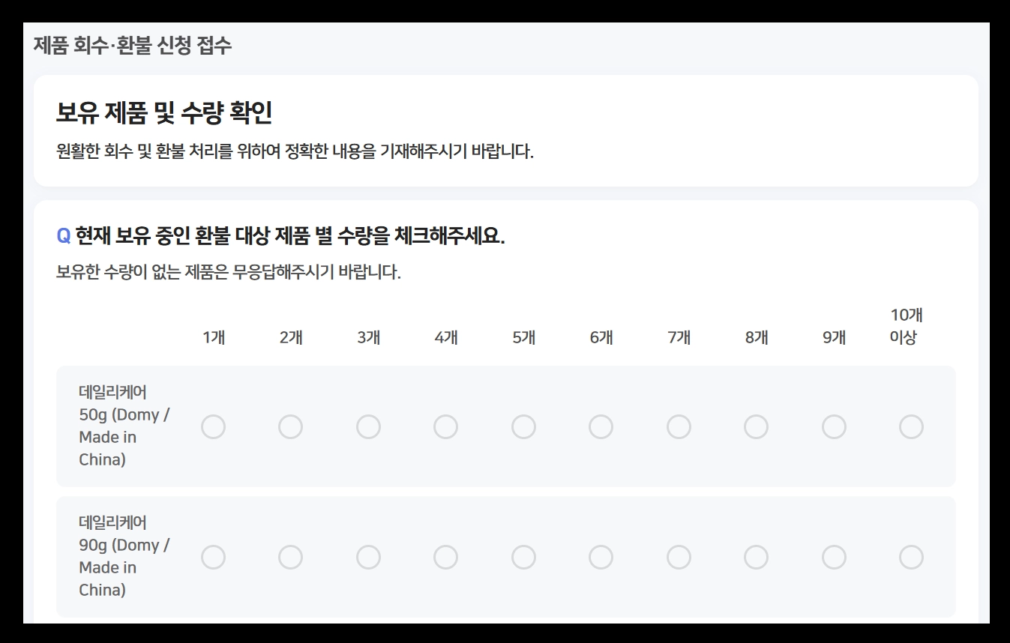Viewport: 1010px width, 643px height.
Task: Select 4개 for 데일리케어 90g product
Action: pyautogui.click(x=446, y=557)
